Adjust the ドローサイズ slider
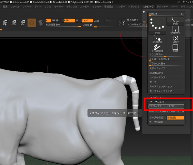This screenshot has height=165, width=193. pos(137,25)
